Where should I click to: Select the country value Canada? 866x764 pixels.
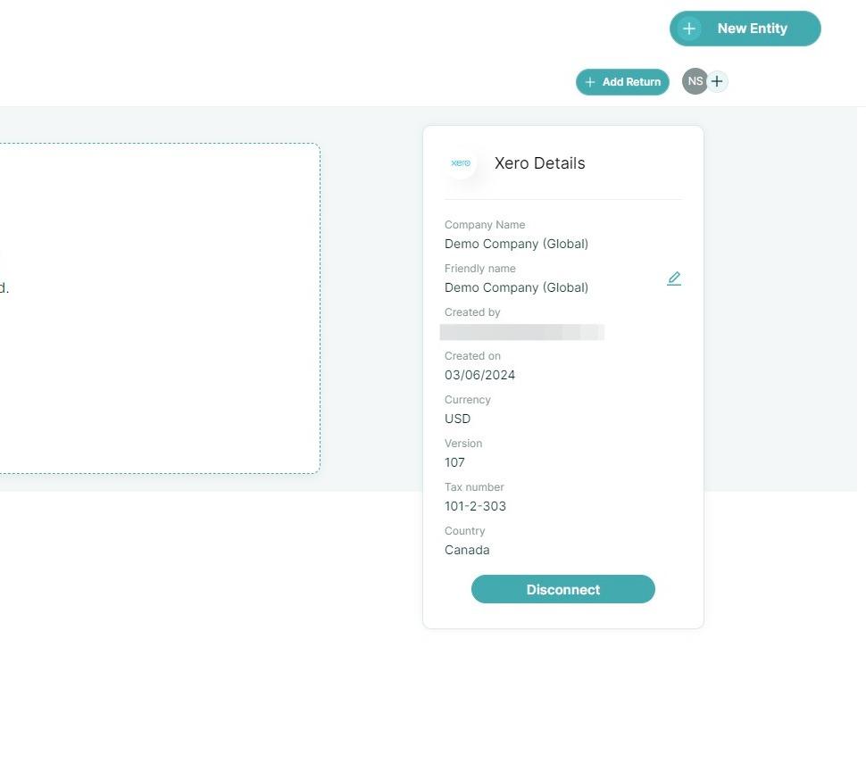(x=467, y=550)
